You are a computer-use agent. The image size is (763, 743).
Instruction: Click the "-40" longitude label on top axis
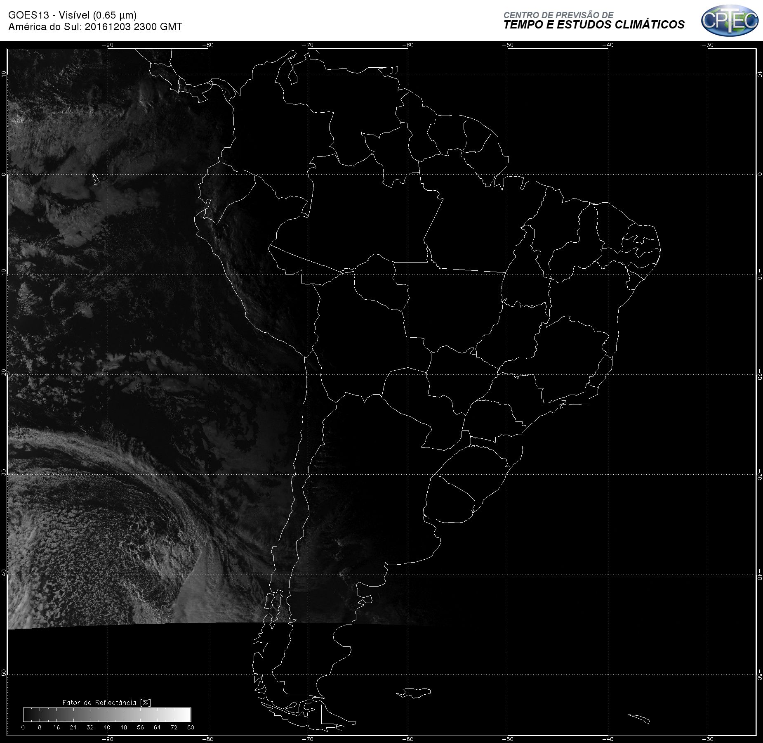coord(608,45)
